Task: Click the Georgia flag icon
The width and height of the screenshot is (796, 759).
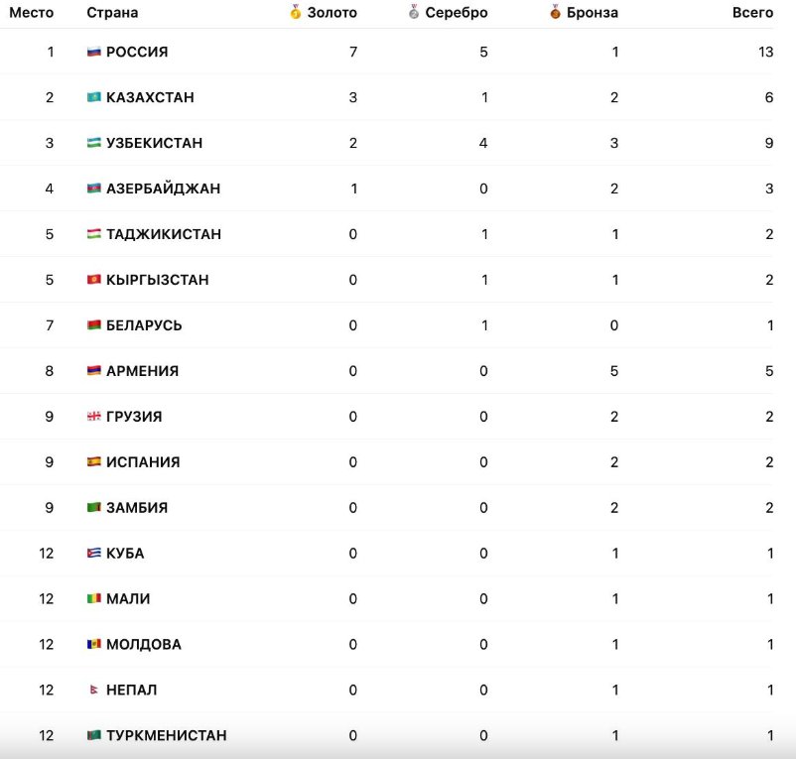Action: [x=94, y=417]
